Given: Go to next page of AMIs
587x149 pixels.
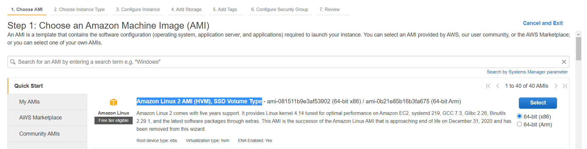Looking at the screenshot, I should point(556,86).
